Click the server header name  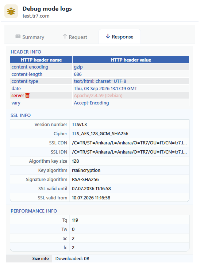(x=18, y=96)
